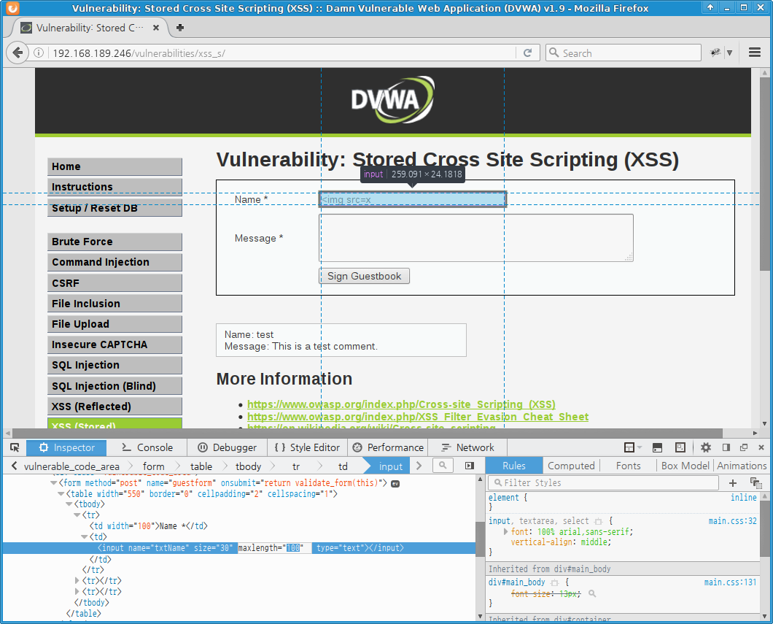
Task: Switch to the Debugger tab
Action: [x=228, y=447]
